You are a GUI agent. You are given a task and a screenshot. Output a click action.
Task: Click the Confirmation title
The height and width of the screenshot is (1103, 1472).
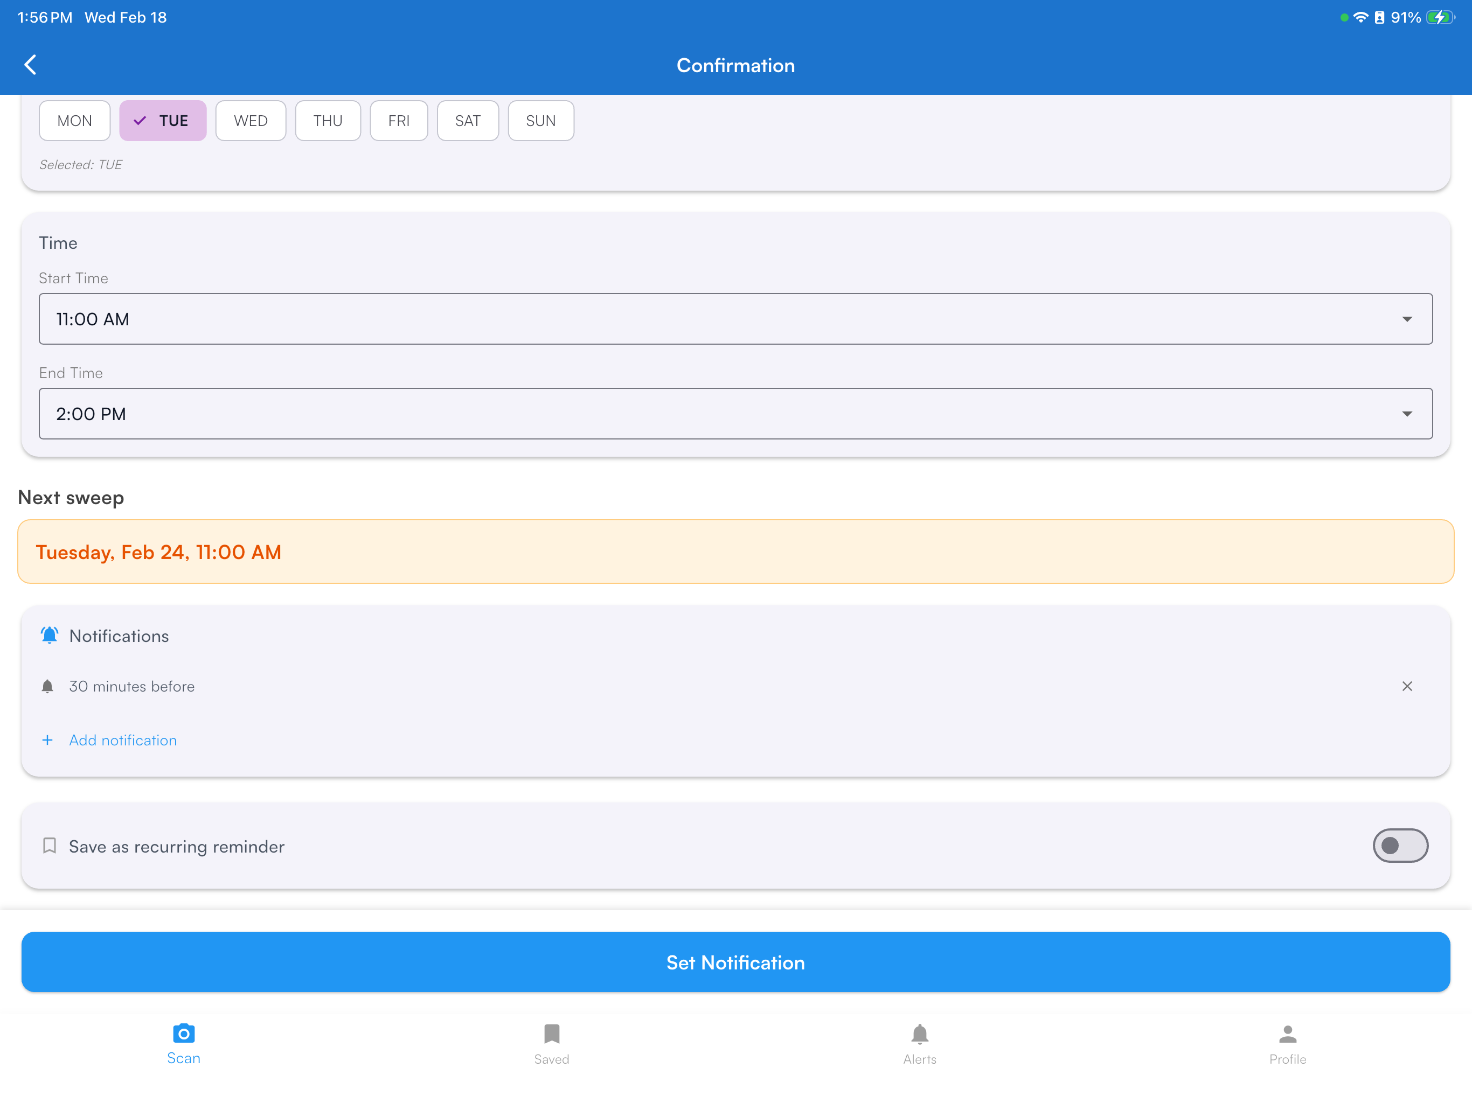pos(735,65)
